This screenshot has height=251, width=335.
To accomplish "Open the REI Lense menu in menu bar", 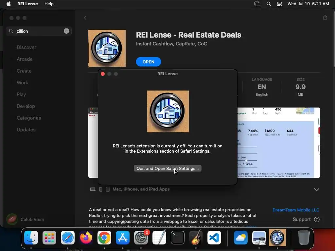I will point(27,4).
